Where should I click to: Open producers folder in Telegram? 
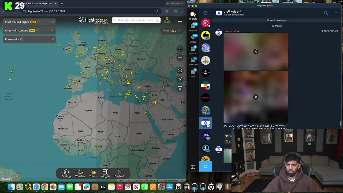[193, 50]
